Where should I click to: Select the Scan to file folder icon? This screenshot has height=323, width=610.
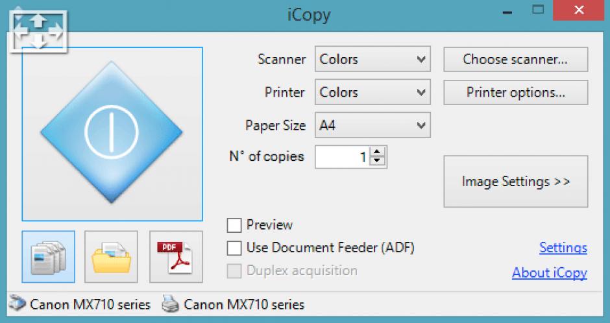click(x=111, y=257)
